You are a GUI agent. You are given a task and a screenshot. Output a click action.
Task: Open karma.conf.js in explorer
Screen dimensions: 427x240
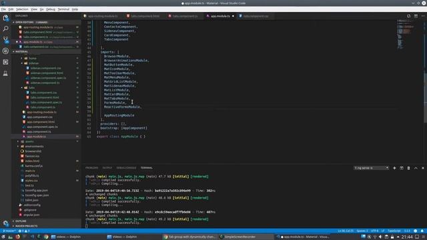(x=34, y=166)
